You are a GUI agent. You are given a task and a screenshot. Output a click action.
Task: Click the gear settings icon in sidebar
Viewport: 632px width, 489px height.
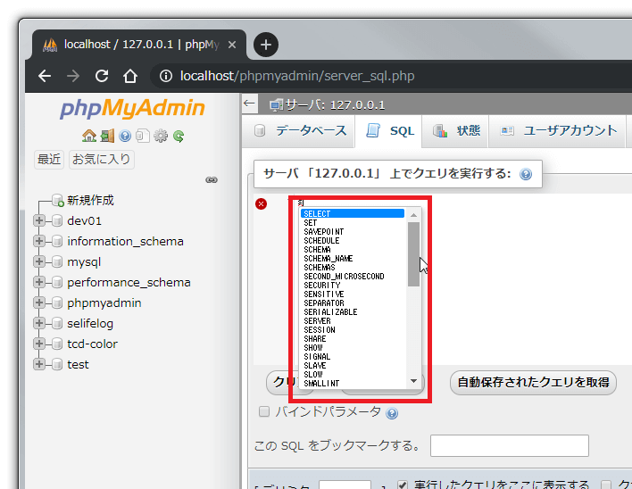click(x=161, y=137)
